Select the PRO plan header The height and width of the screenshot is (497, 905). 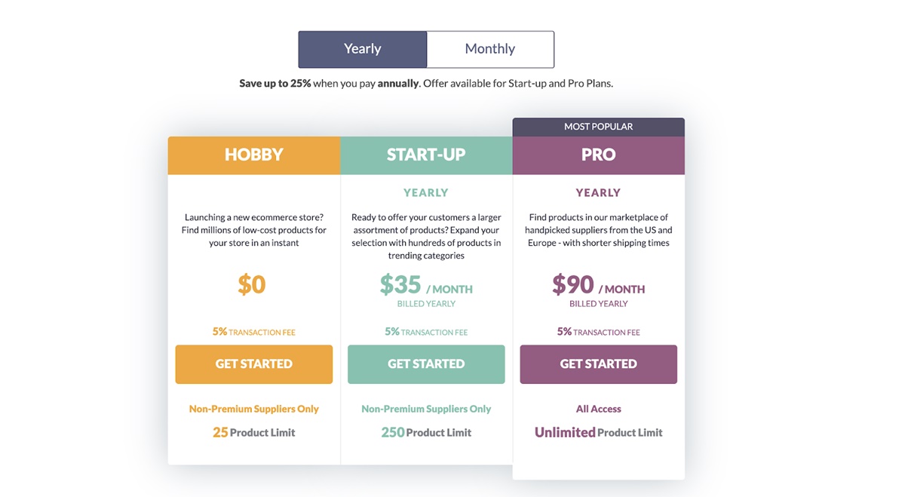599,155
